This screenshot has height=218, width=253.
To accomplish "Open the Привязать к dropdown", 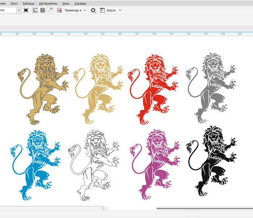I will (75, 11).
